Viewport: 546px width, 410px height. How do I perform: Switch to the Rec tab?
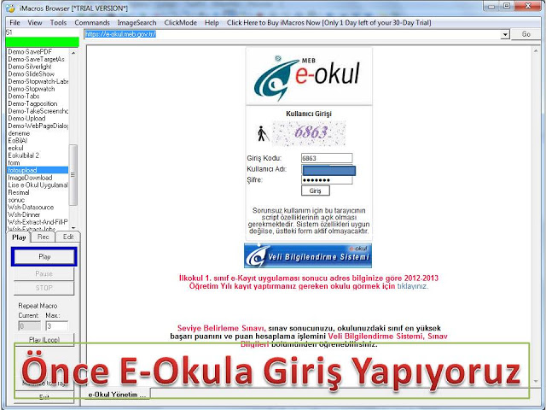44,237
